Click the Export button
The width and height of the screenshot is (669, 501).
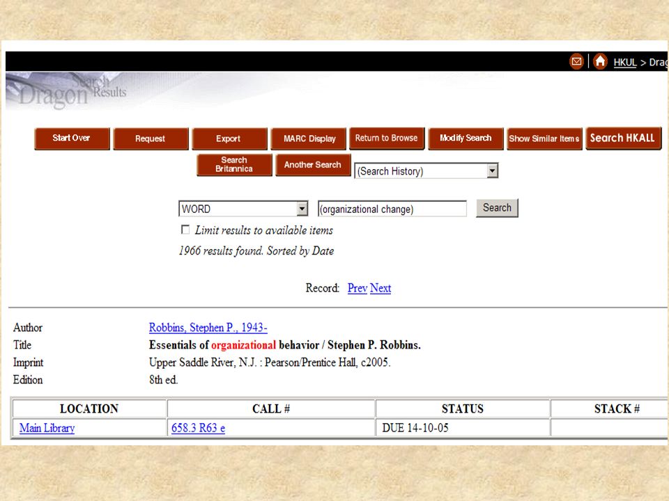coord(229,138)
